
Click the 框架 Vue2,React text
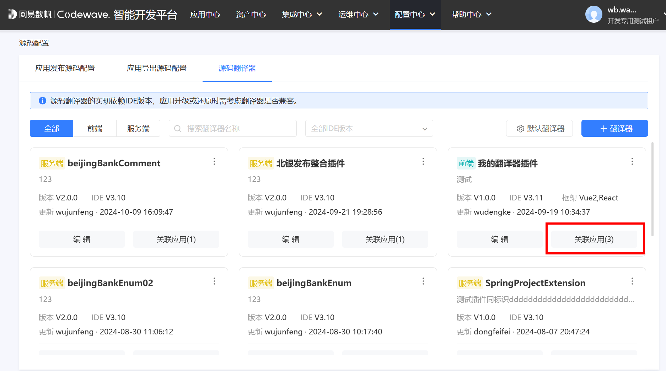tap(590, 198)
